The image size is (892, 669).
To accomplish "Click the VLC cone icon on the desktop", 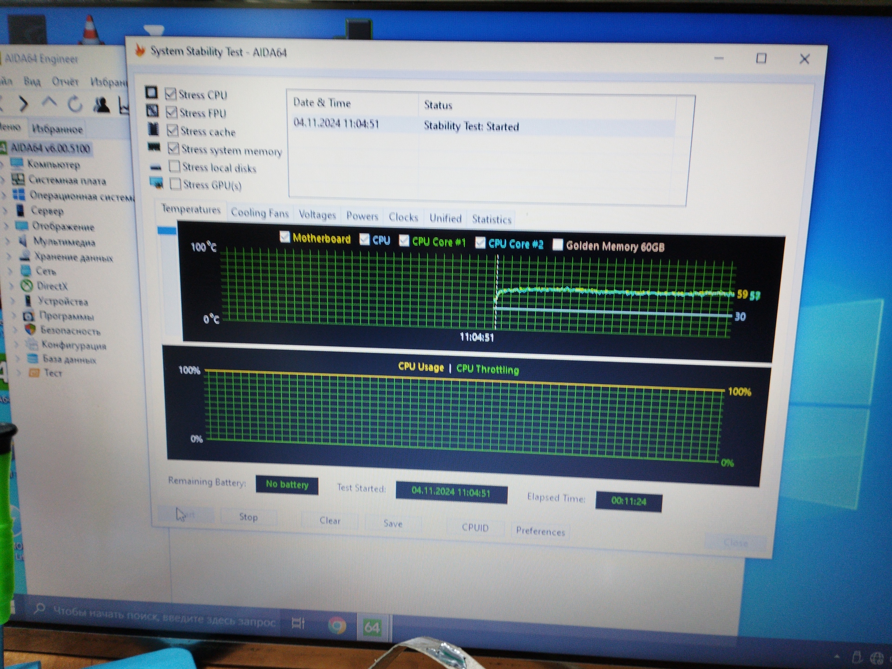I will point(90,29).
